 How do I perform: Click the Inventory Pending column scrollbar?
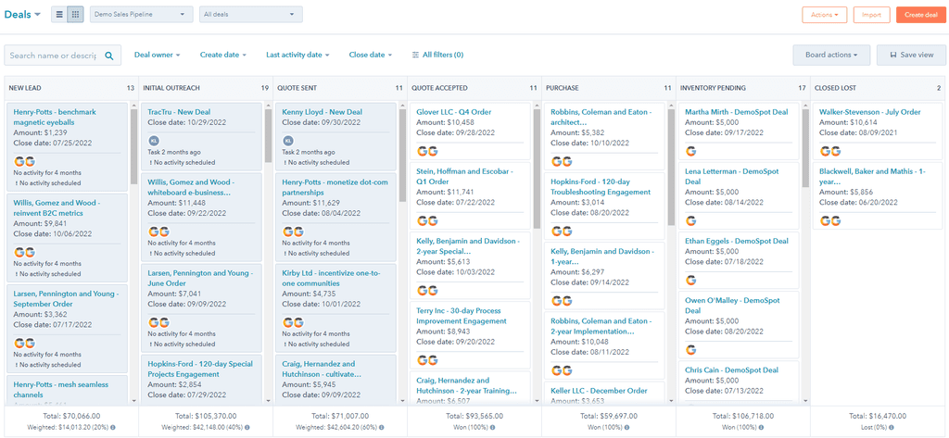coord(805,148)
